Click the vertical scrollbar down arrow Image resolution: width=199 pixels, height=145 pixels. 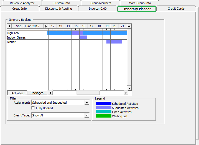129,88
